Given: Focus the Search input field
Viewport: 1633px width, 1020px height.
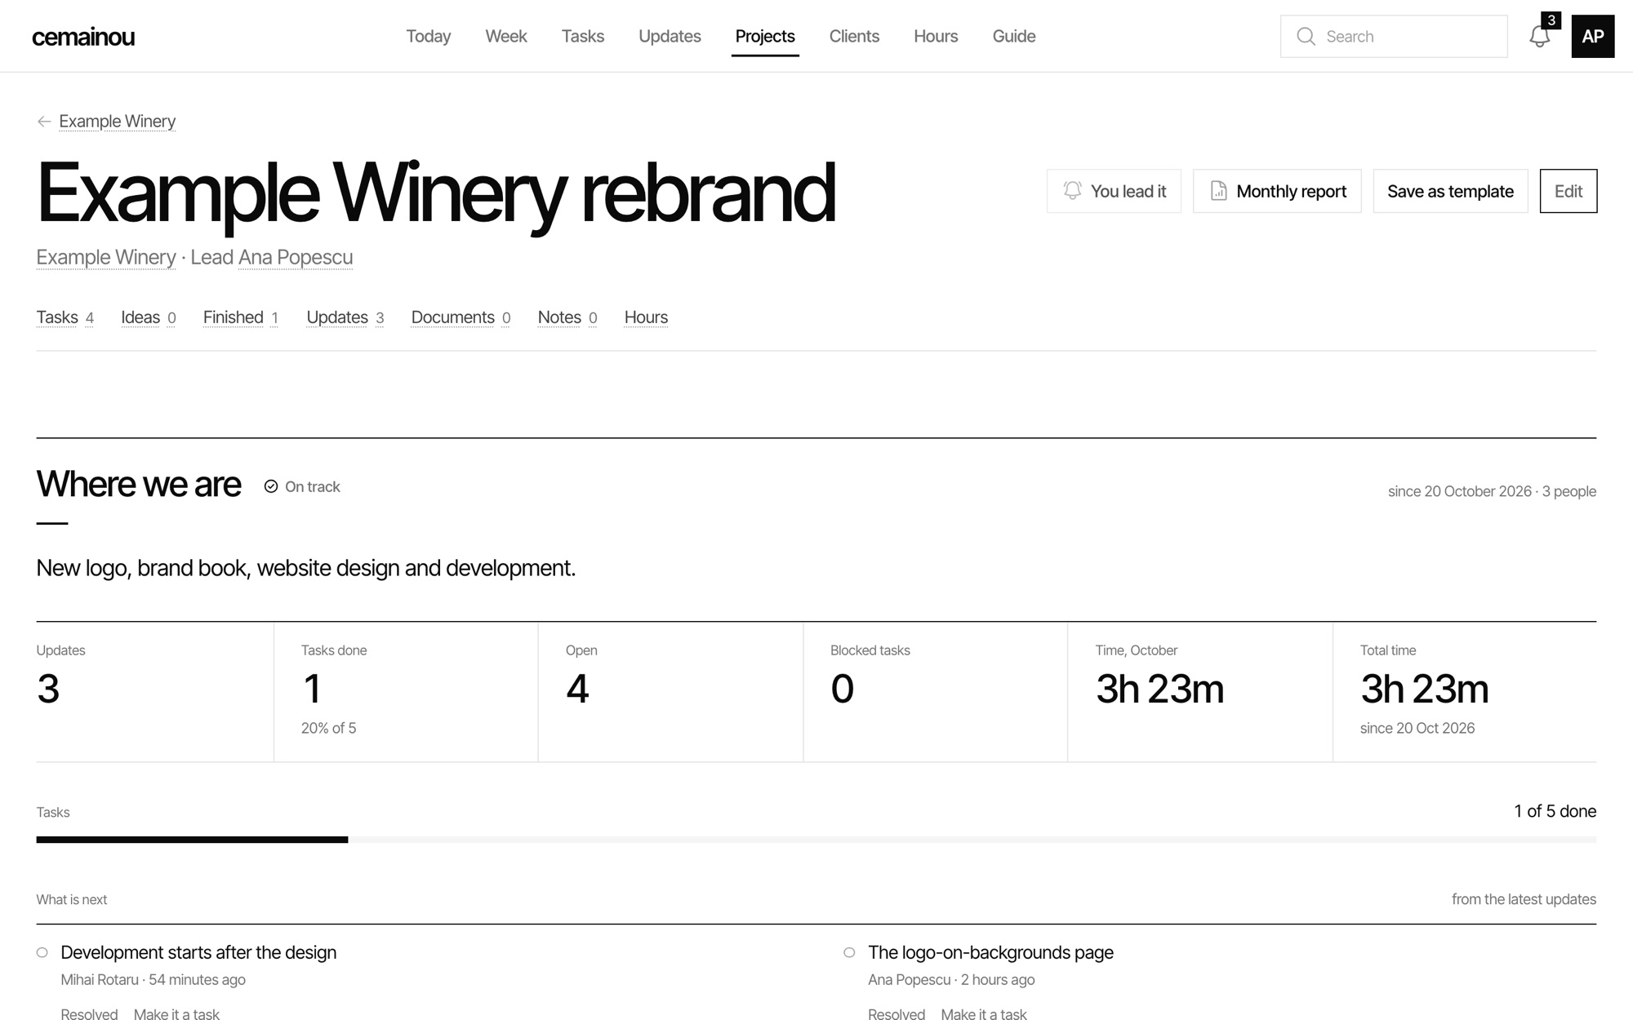Looking at the screenshot, I should [1394, 37].
